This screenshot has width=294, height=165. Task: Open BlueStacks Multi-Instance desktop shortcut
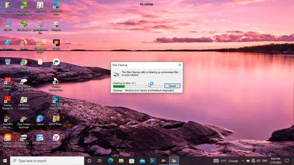tap(24, 8)
